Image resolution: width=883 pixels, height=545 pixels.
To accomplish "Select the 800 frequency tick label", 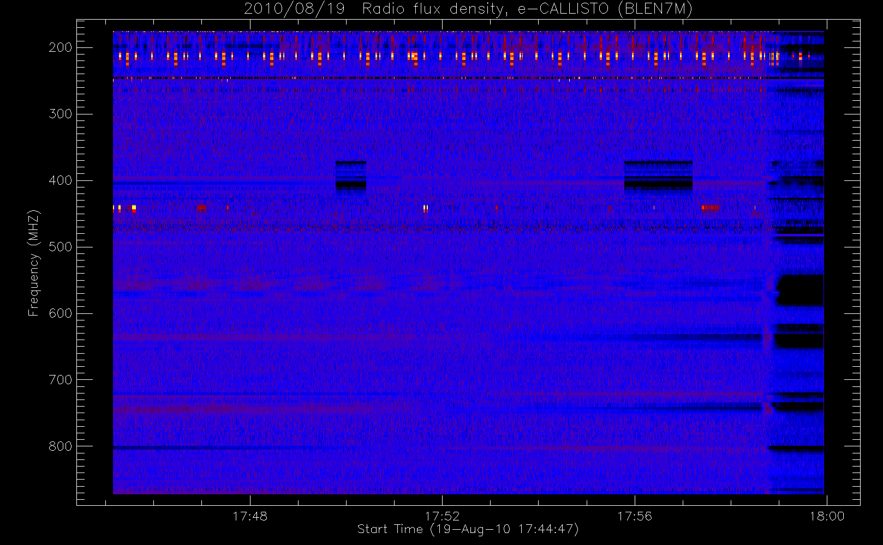I will 60,446.
